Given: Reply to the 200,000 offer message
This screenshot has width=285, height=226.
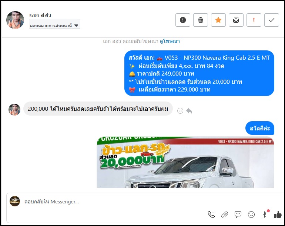Looking at the screenshot, I should pos(189,111).
